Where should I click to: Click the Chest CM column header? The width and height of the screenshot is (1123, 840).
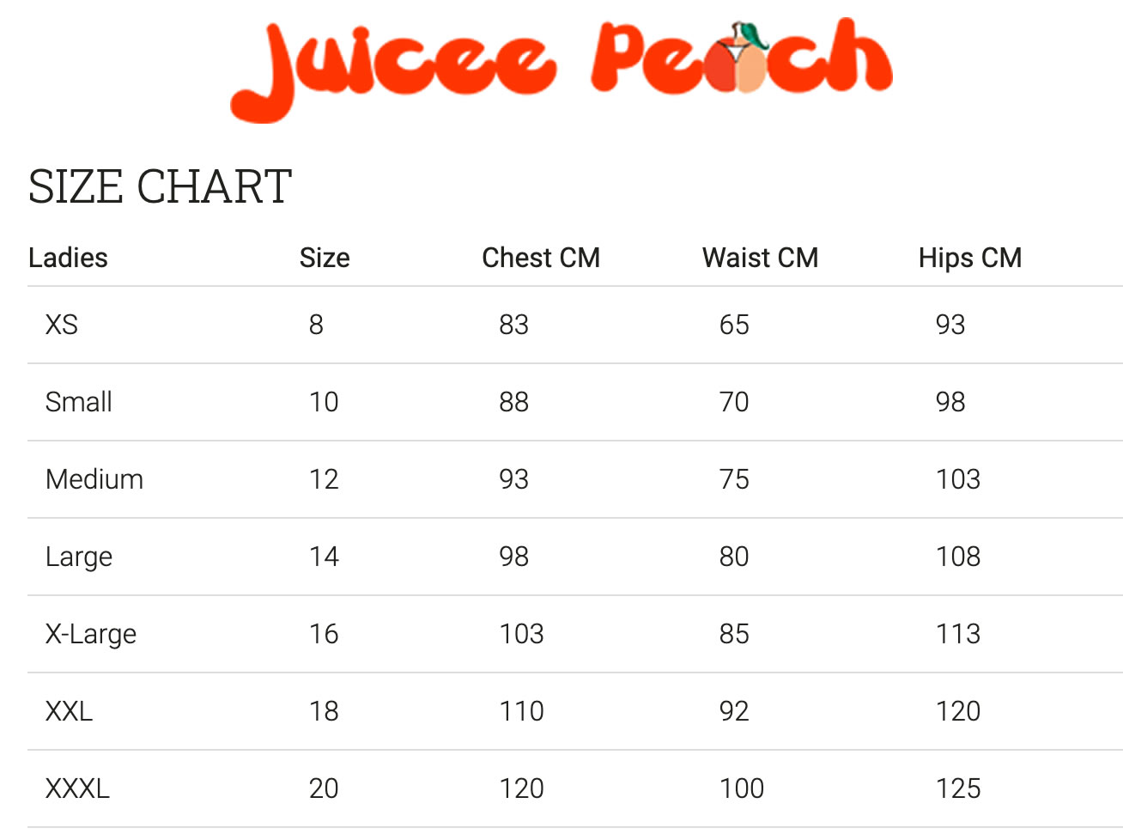pos(541,258)
